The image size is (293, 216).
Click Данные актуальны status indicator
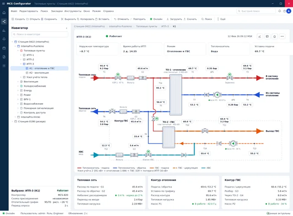pos(278,213)
